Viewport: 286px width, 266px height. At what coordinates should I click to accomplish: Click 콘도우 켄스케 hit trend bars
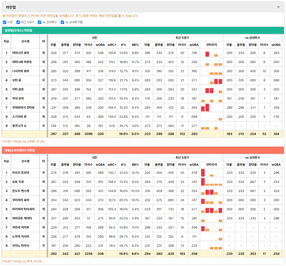[x=212, y=191]
